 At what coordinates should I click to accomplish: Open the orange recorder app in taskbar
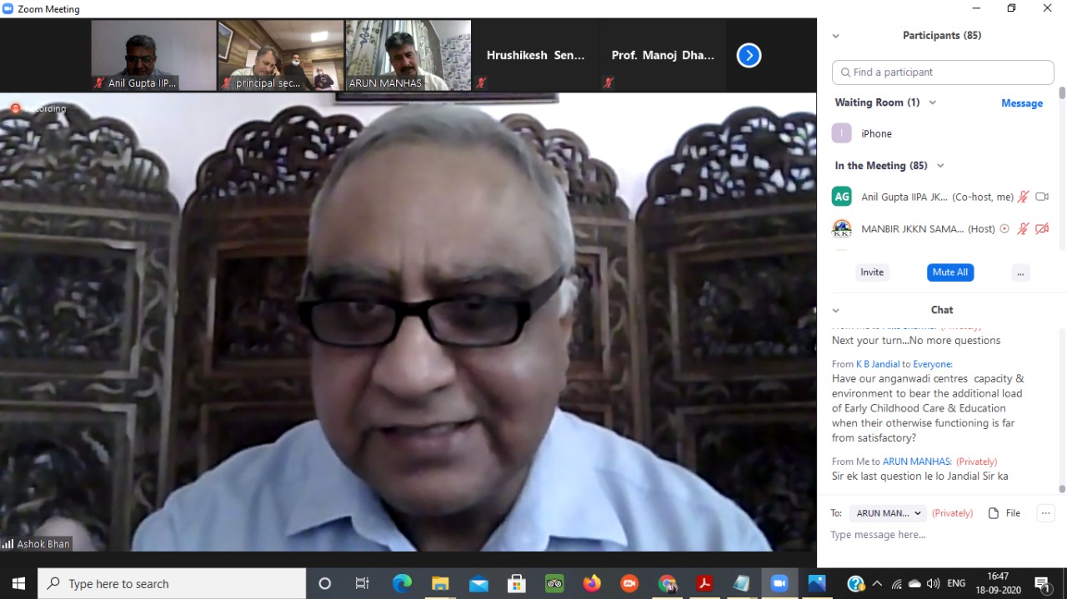[629, 583]
